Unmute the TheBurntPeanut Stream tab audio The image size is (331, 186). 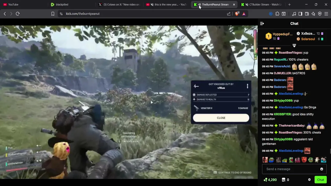(x=199, y=4)
